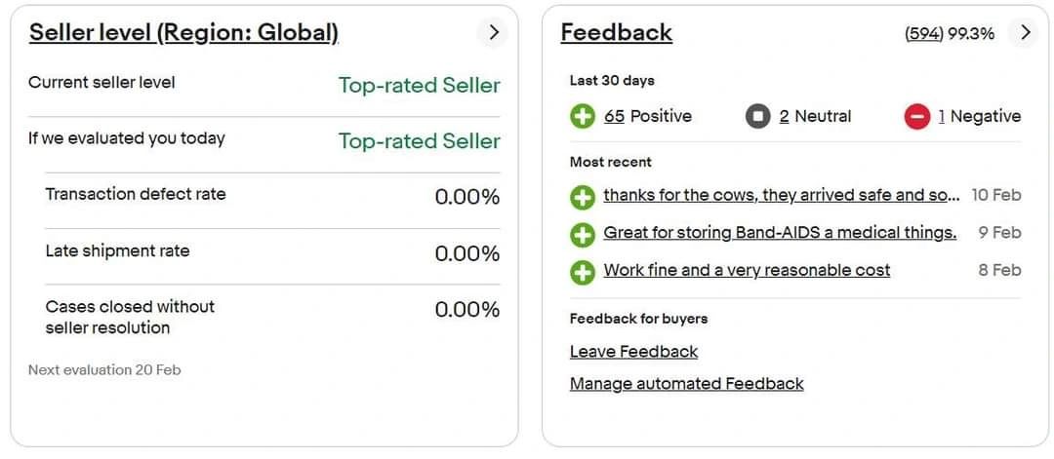Open the 1 negative feedback count
Viewport: 1054px width, 459px height.
(942, 116)
